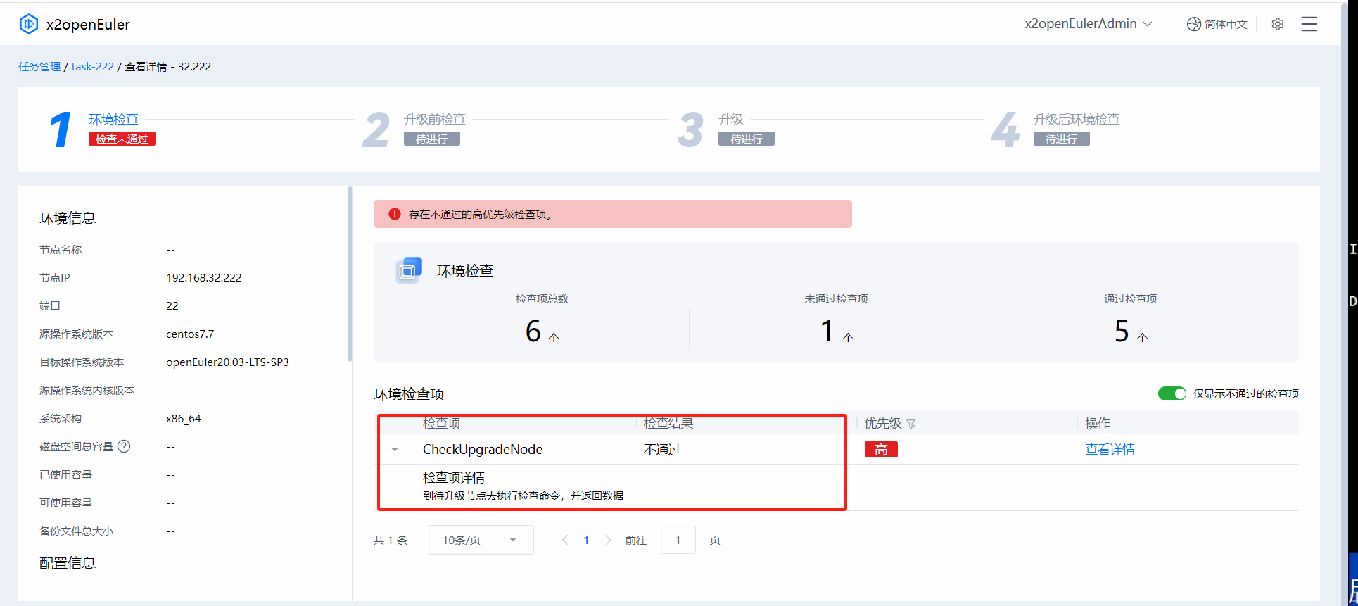Select step 1 环境检查 tab
The height and width of the screenshot is (606, 1358).
pos(113,120)
